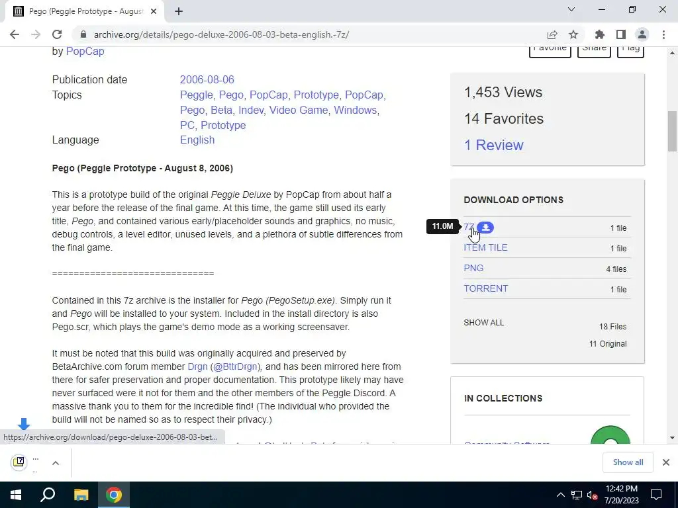Go back to the previous page

point(15,34)
